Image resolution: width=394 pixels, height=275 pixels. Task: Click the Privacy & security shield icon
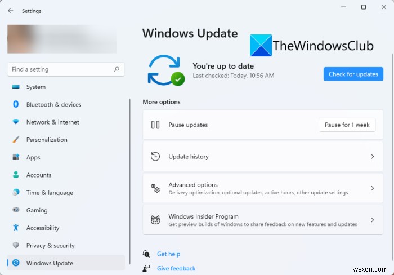(x=16, y=245)
